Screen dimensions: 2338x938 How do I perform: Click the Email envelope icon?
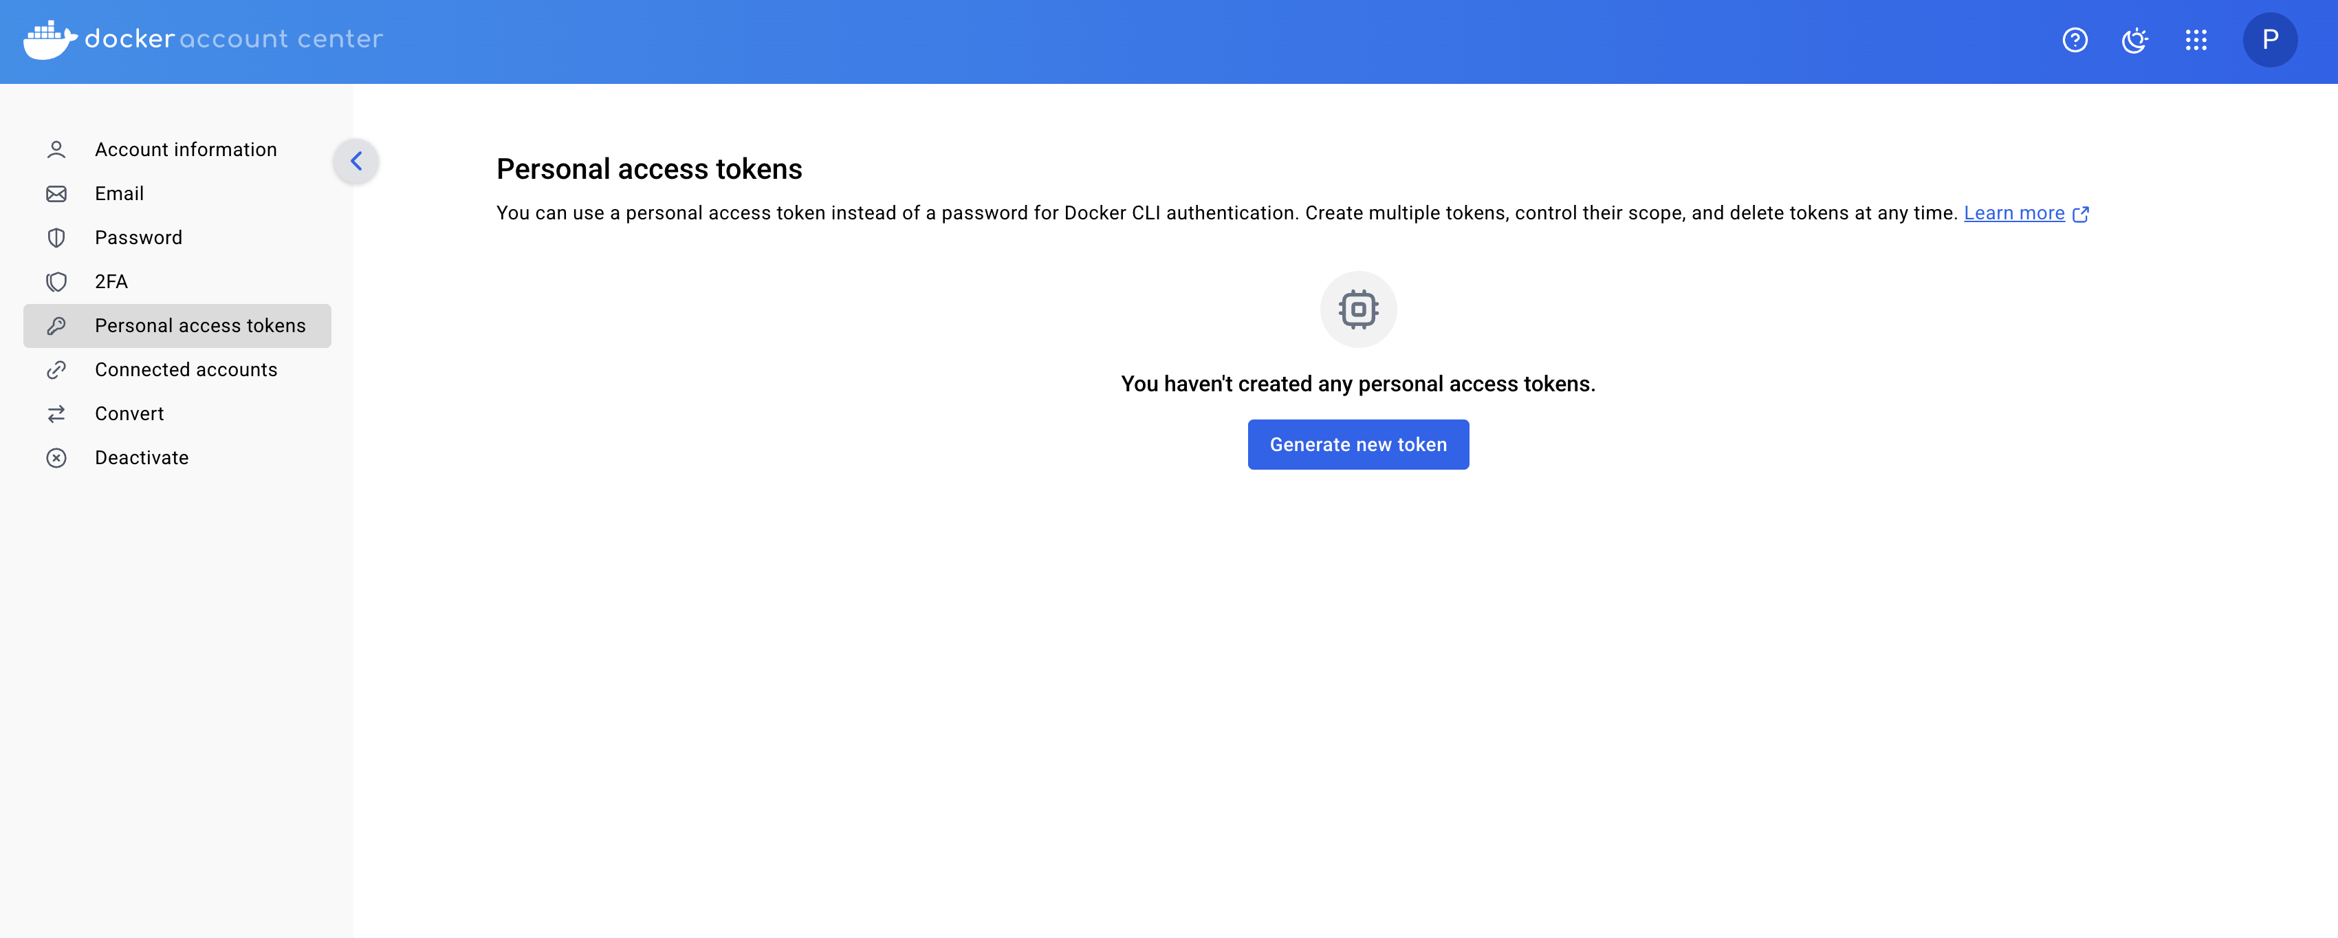[56, 193]
